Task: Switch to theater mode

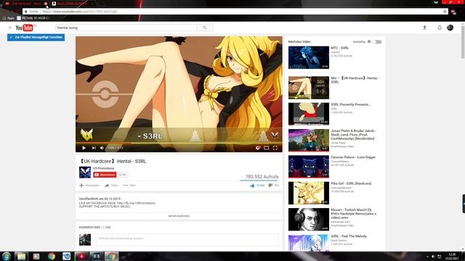Action: tap(267, 148)
